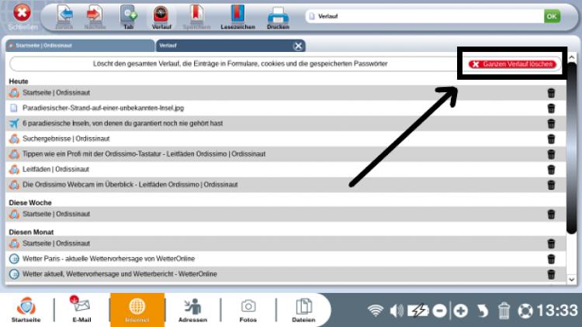Click scrollbar down arrow

572,280
